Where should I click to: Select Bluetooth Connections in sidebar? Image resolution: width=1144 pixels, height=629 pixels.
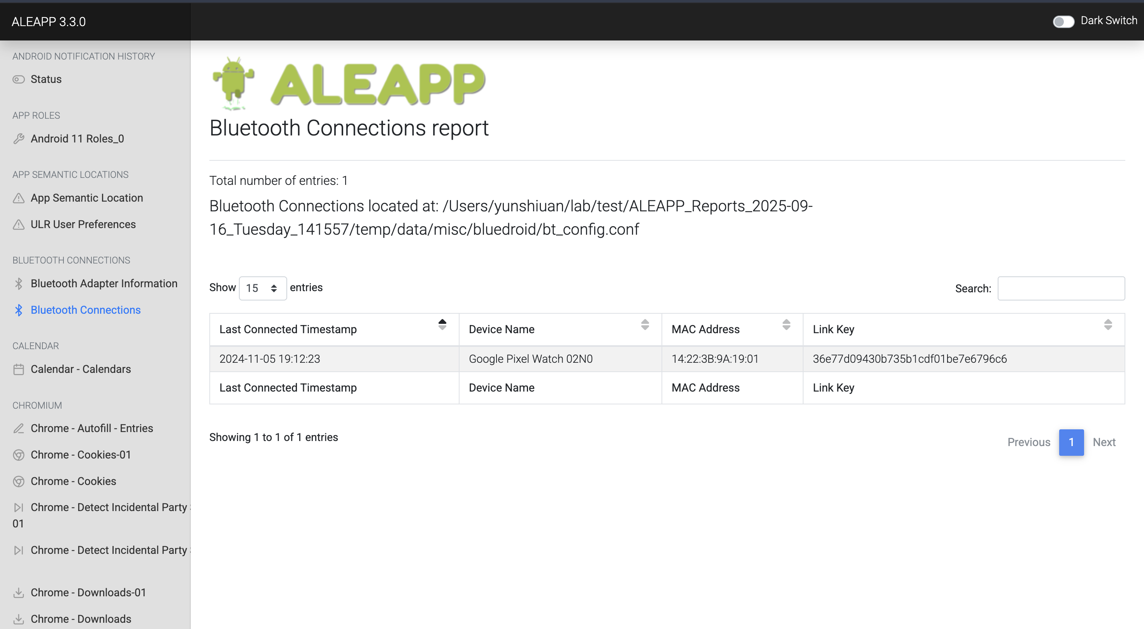click(86, 310)
